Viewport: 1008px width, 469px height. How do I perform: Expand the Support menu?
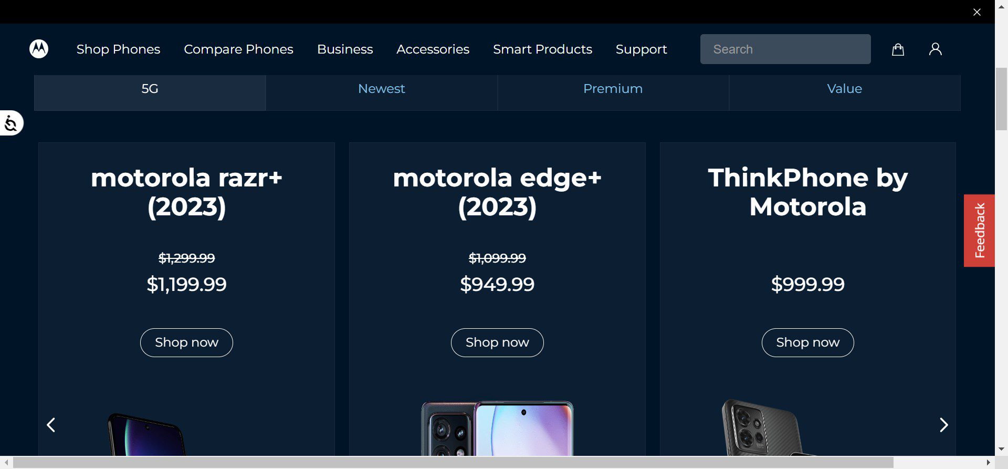[641, 49]
